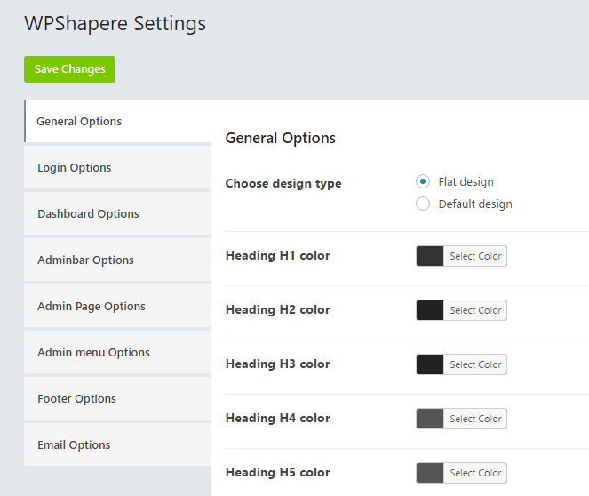Switch to the Login Options tab
Image resolution: width=589 pixels, height=496 pixels.
117,167
